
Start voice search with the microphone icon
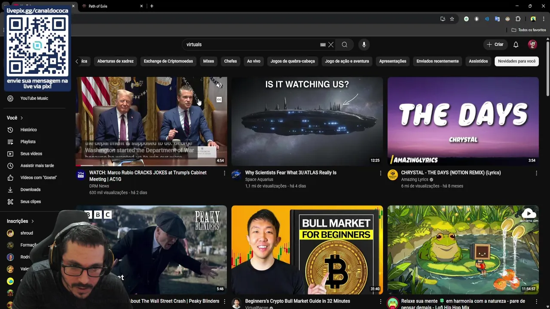tap(364, 45)
